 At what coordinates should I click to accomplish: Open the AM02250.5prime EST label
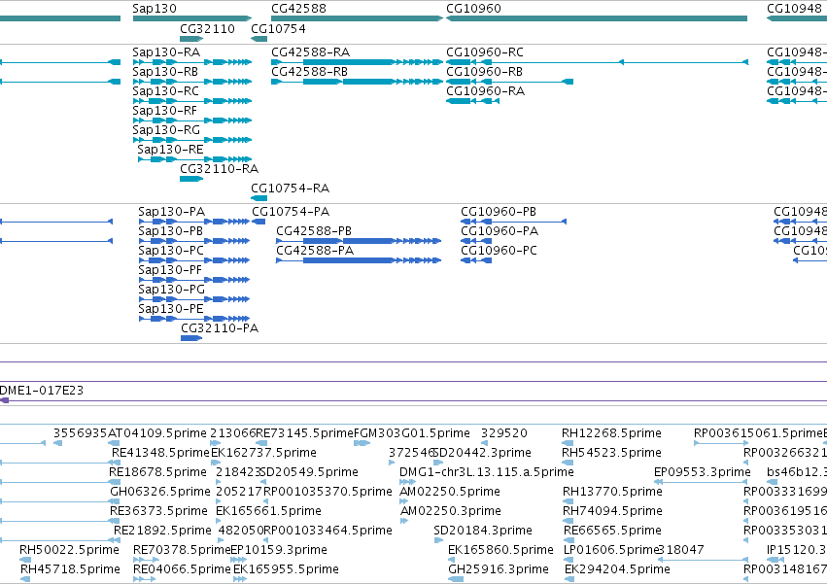point(450,493)
